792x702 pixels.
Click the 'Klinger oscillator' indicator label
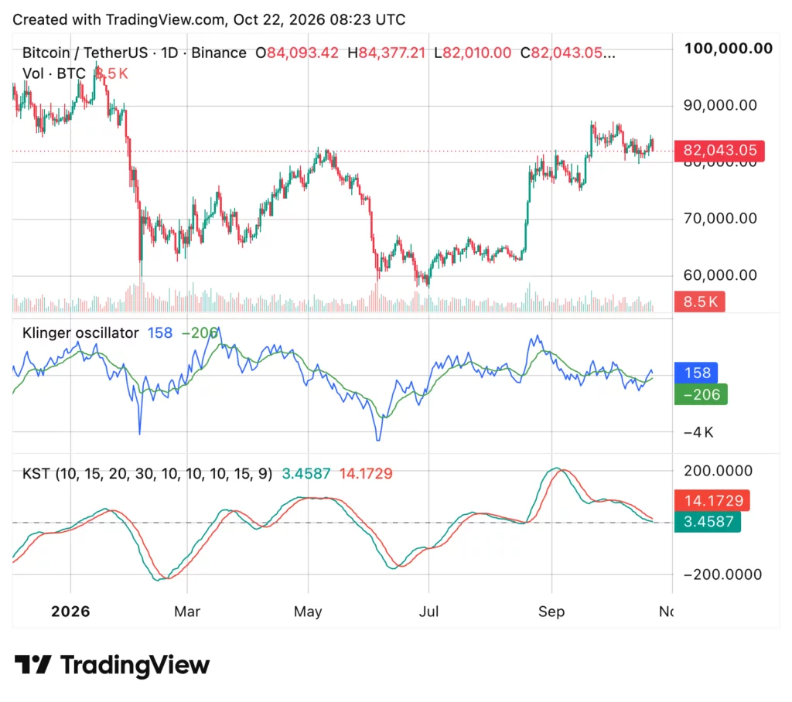(80, 332)
